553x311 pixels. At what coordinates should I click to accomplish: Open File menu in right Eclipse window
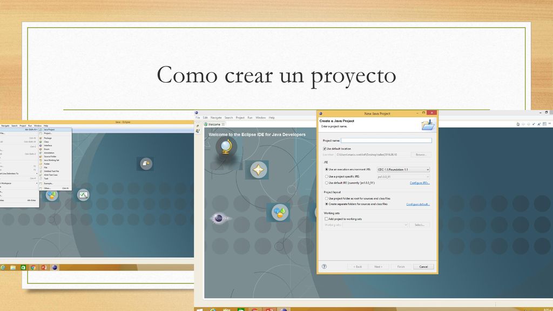click(198, 118)
